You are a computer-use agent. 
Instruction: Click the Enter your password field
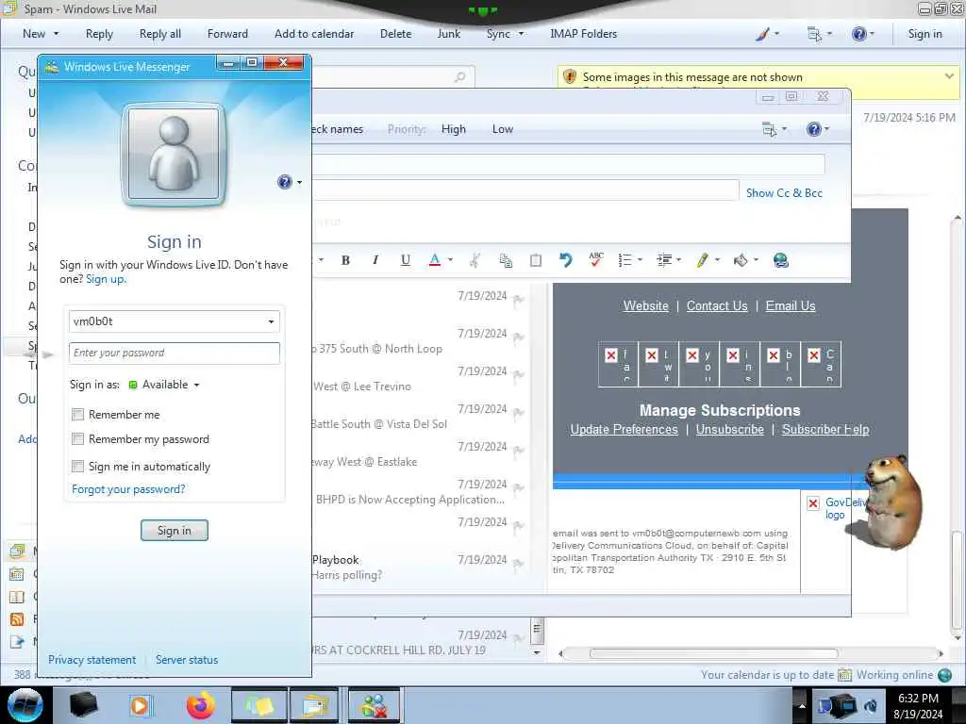tap(175, 353)
